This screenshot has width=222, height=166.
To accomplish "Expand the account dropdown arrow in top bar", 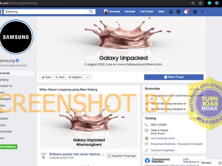I will pyautogui.click(x=202, y=11).
